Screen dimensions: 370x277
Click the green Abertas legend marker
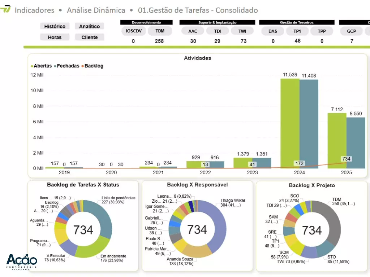(32, 66)
